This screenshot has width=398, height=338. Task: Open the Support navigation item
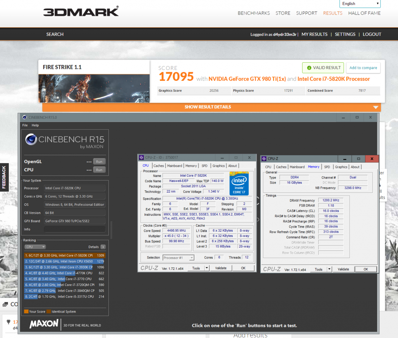point(306,13)
